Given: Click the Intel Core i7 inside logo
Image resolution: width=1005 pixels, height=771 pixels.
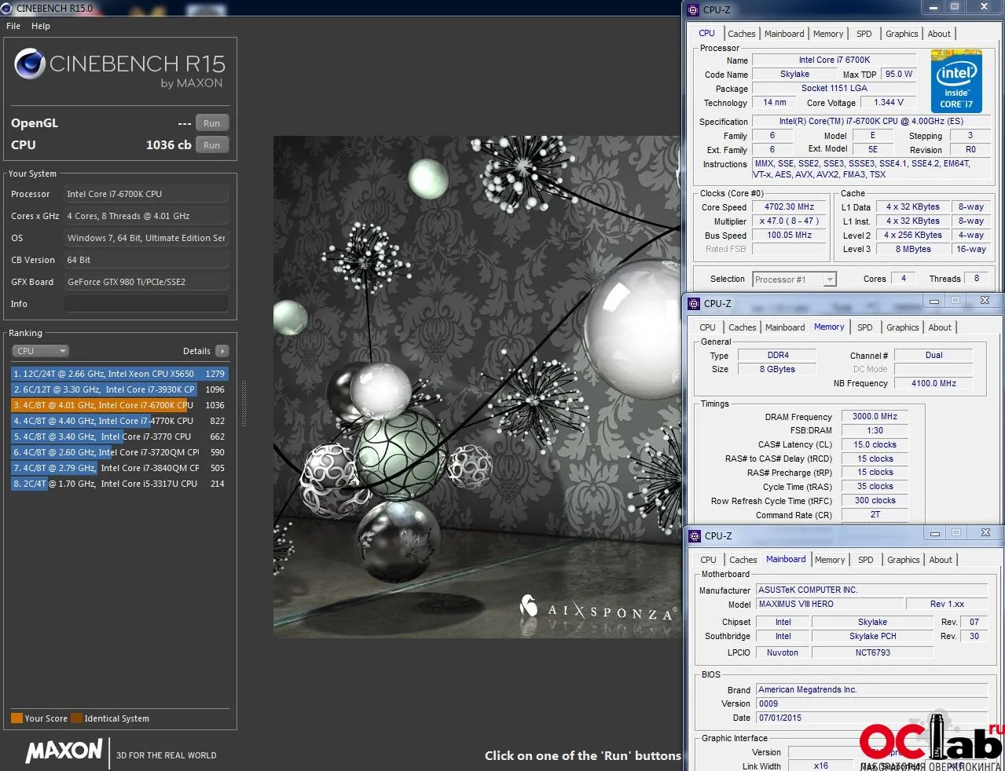Looking at the screenshot, I should point(956,81).
